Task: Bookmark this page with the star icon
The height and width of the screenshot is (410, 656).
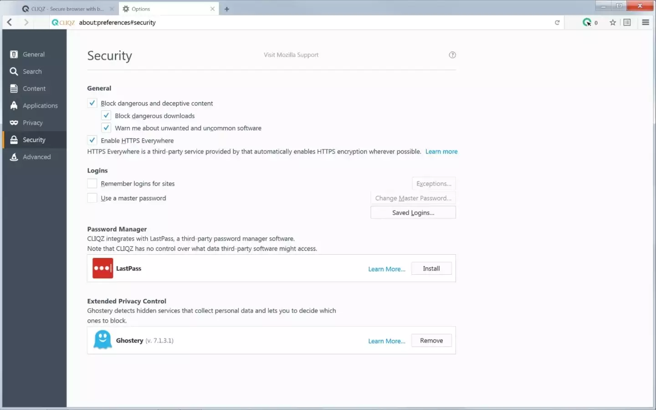Action: (613, 22)
